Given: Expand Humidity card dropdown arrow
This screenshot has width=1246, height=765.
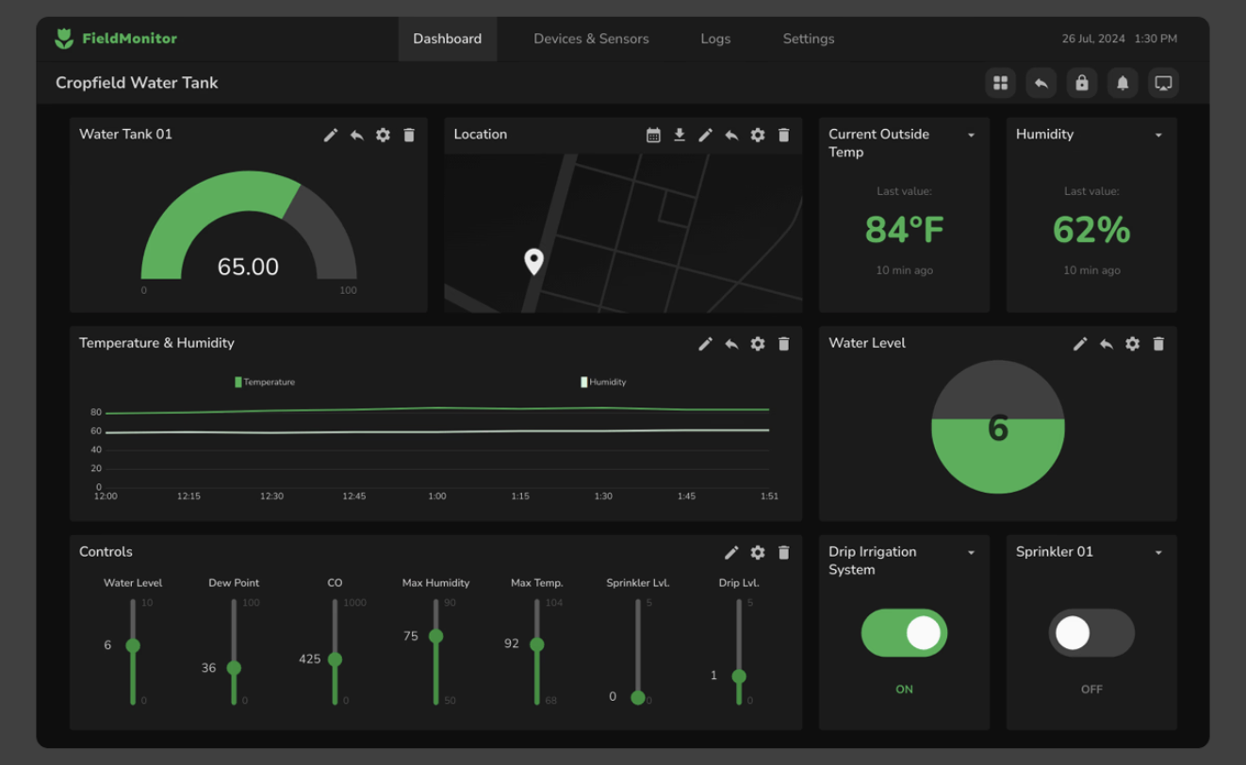Looking at the screenshot, I should tap(1158, 135).
